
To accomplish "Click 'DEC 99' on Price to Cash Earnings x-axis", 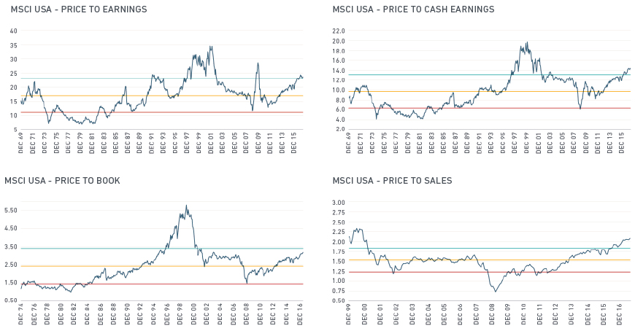I will click(x=526, y=142).
